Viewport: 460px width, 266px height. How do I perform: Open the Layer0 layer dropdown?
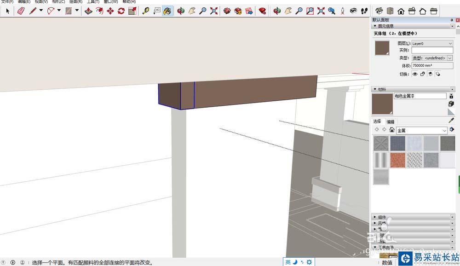pyautogui.click(x=432, y=43)
